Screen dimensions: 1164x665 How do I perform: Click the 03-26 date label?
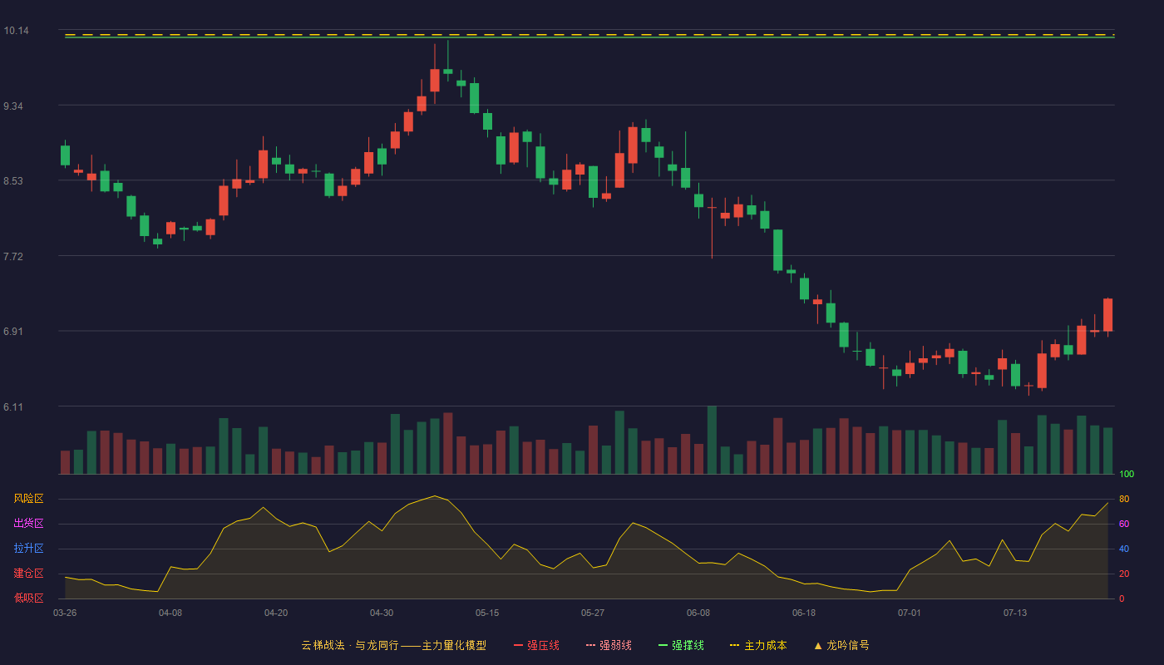tap(65, 613)
